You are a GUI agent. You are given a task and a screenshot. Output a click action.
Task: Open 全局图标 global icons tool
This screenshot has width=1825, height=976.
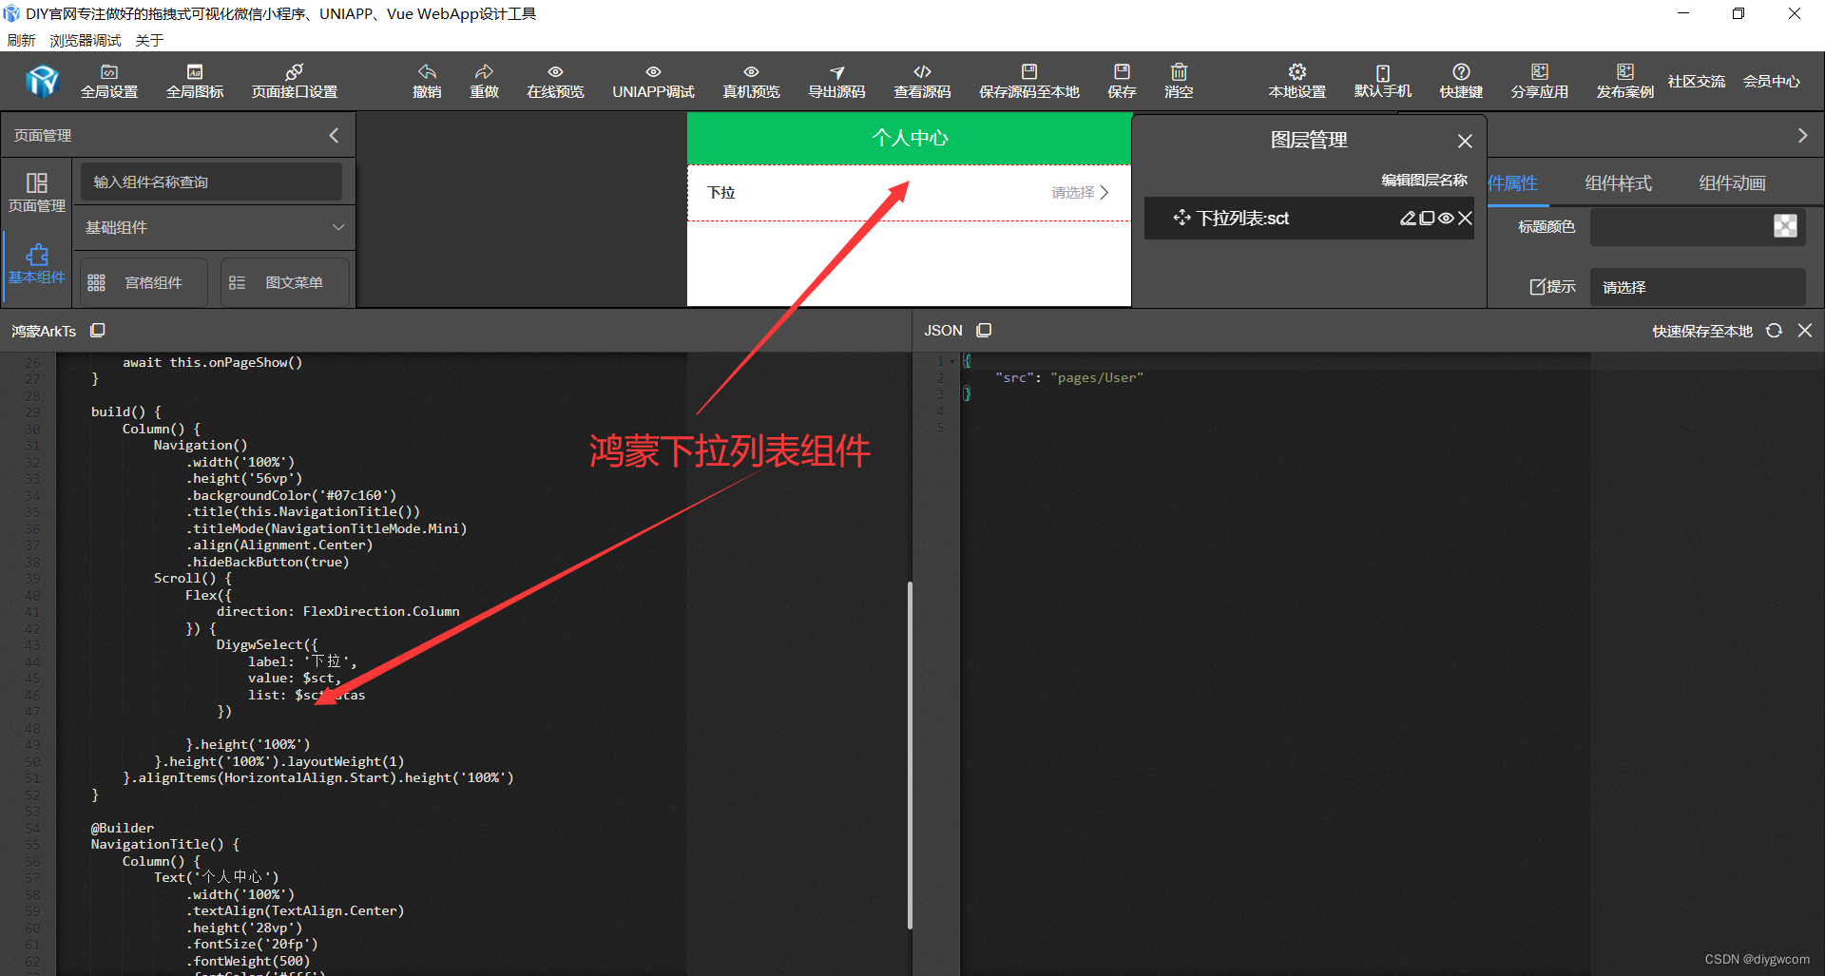195,81
